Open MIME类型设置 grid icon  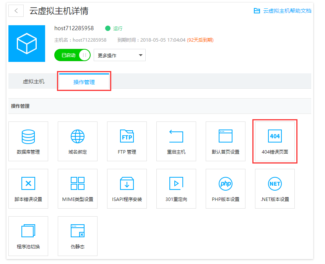(78, 184)
